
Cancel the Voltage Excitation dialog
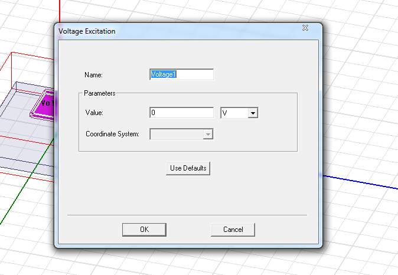pos(233,230)
